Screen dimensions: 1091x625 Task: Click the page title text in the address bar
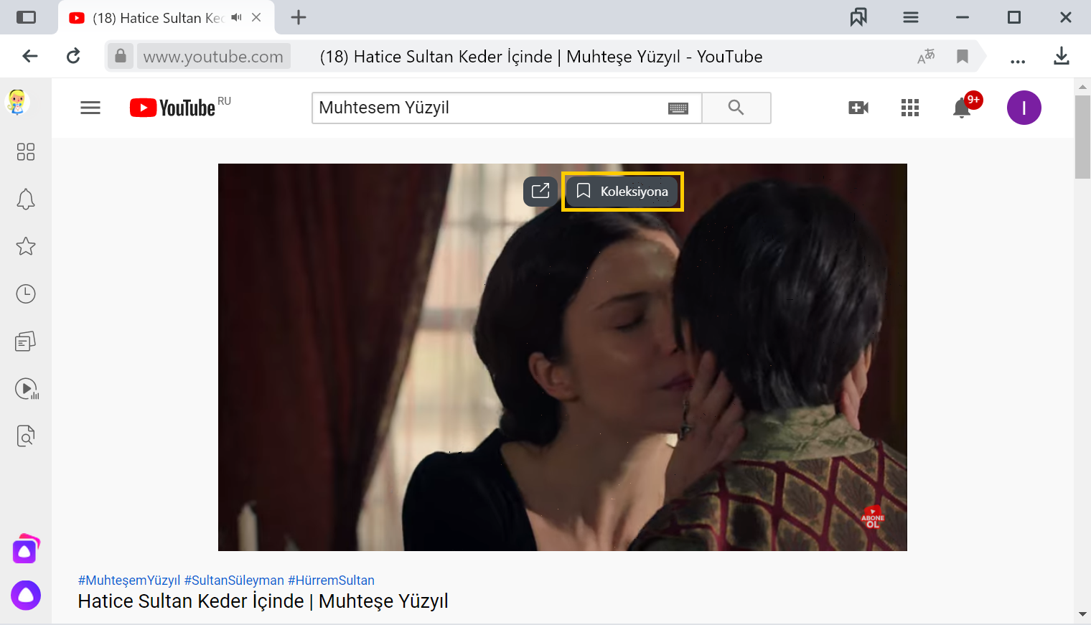(541, 56)
